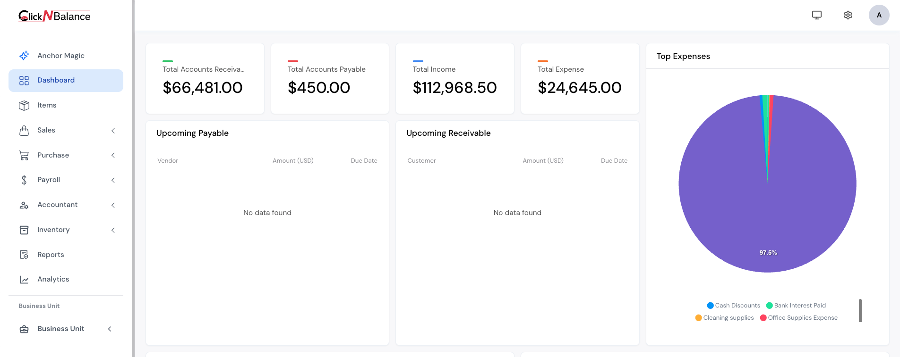
Task: Click the ClickNBalance logo
Action: coord(54,16)
